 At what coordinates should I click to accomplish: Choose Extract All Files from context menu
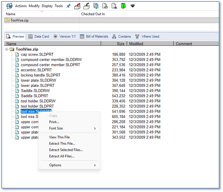62,156
